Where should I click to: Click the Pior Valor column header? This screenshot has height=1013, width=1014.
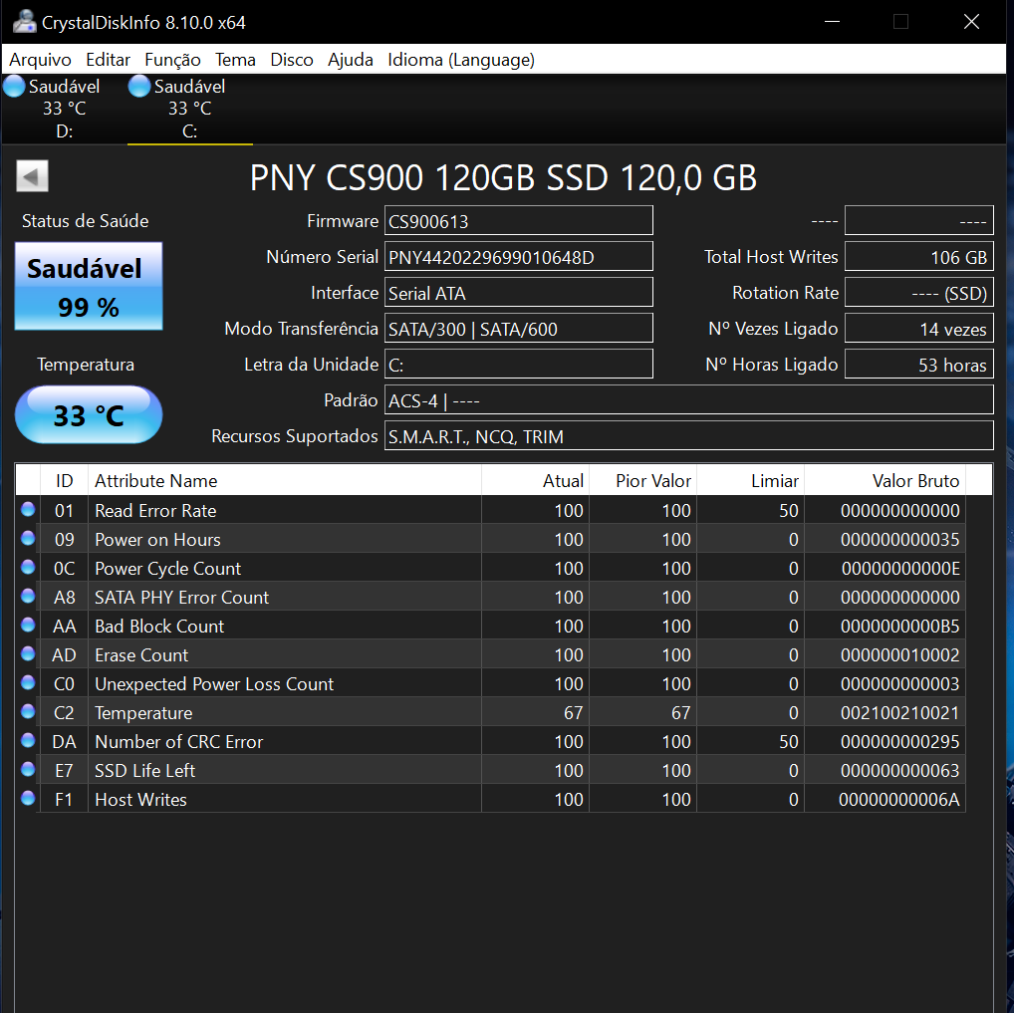[642, 481]
